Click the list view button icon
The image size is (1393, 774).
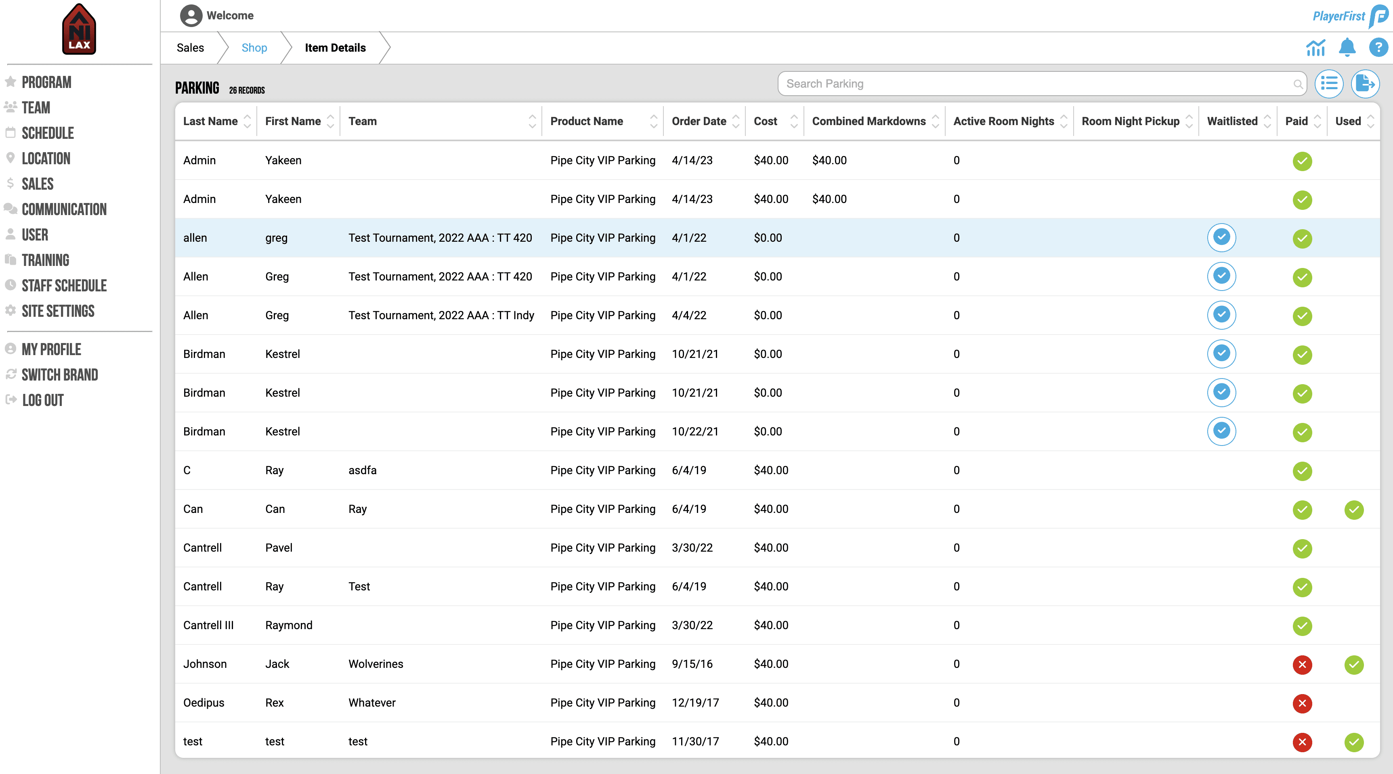click(x=1329, y=84)
